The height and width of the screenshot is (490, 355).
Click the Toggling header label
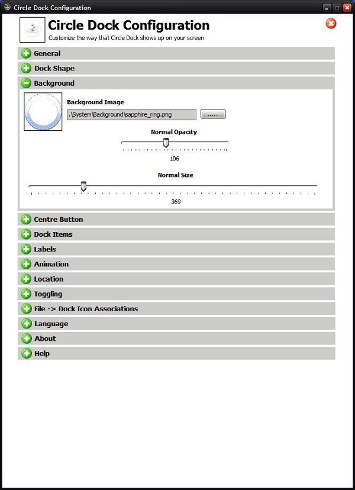pos(48,294)
